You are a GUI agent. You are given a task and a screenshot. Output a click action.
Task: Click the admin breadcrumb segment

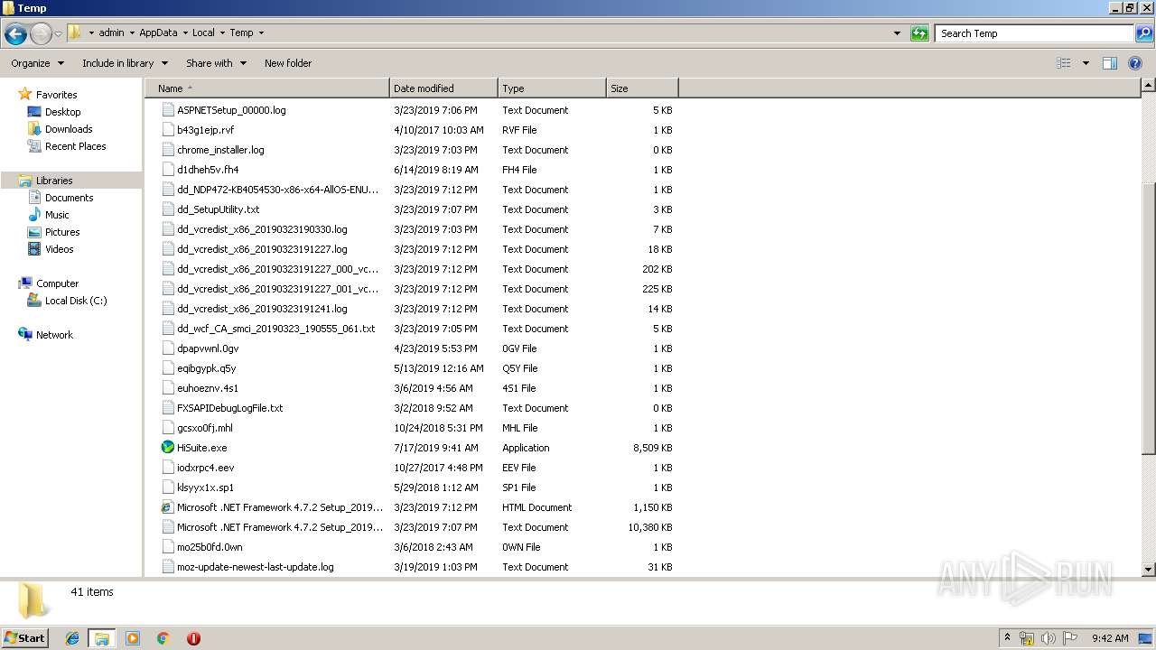click(111, 32)
